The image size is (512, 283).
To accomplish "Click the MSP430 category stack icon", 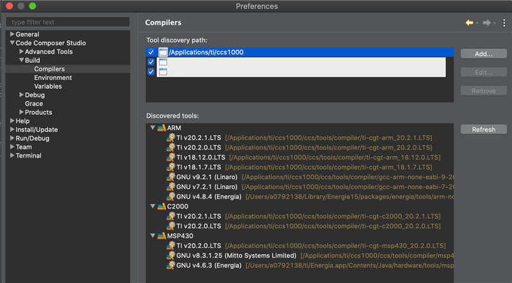I will 162,236.
